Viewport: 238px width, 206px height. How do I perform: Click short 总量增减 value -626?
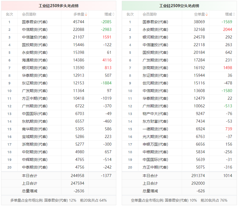coord(201,191)
